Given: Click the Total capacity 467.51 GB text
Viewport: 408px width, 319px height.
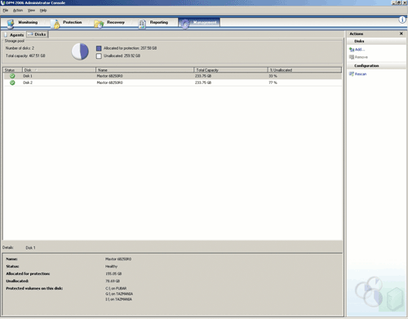Looking at the screenshot, I should click(x=25, y=55).
